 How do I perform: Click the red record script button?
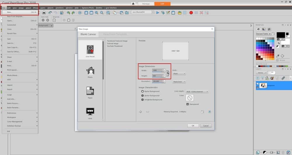[x=191, y=13]
